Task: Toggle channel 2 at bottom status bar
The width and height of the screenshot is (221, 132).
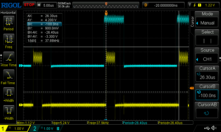Action: tap(46, 128)
